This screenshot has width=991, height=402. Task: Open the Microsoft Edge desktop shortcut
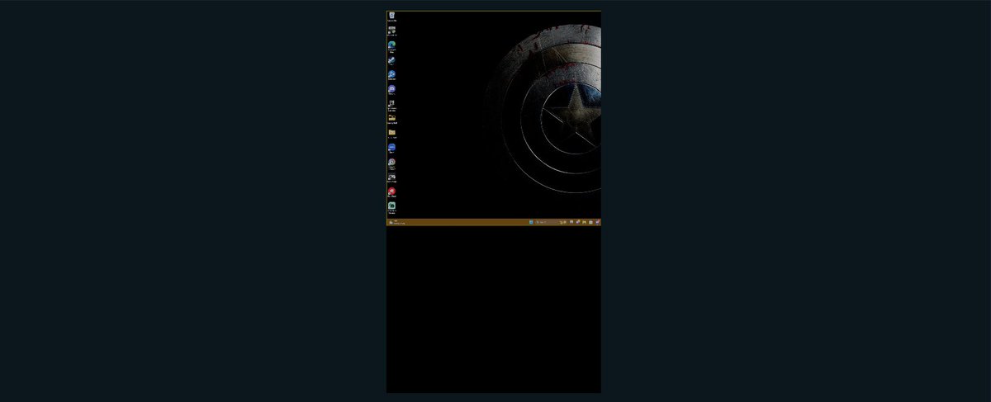pos(391,45)
